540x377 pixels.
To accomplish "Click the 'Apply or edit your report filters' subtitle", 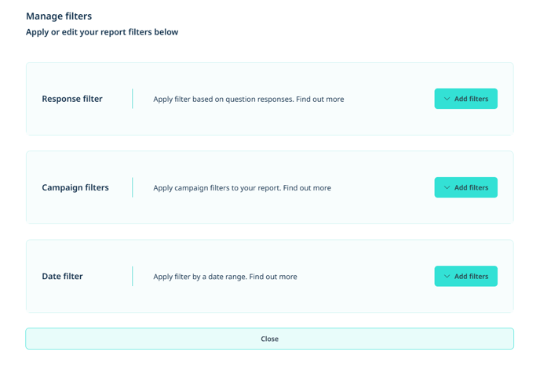I will coord(102,32).
